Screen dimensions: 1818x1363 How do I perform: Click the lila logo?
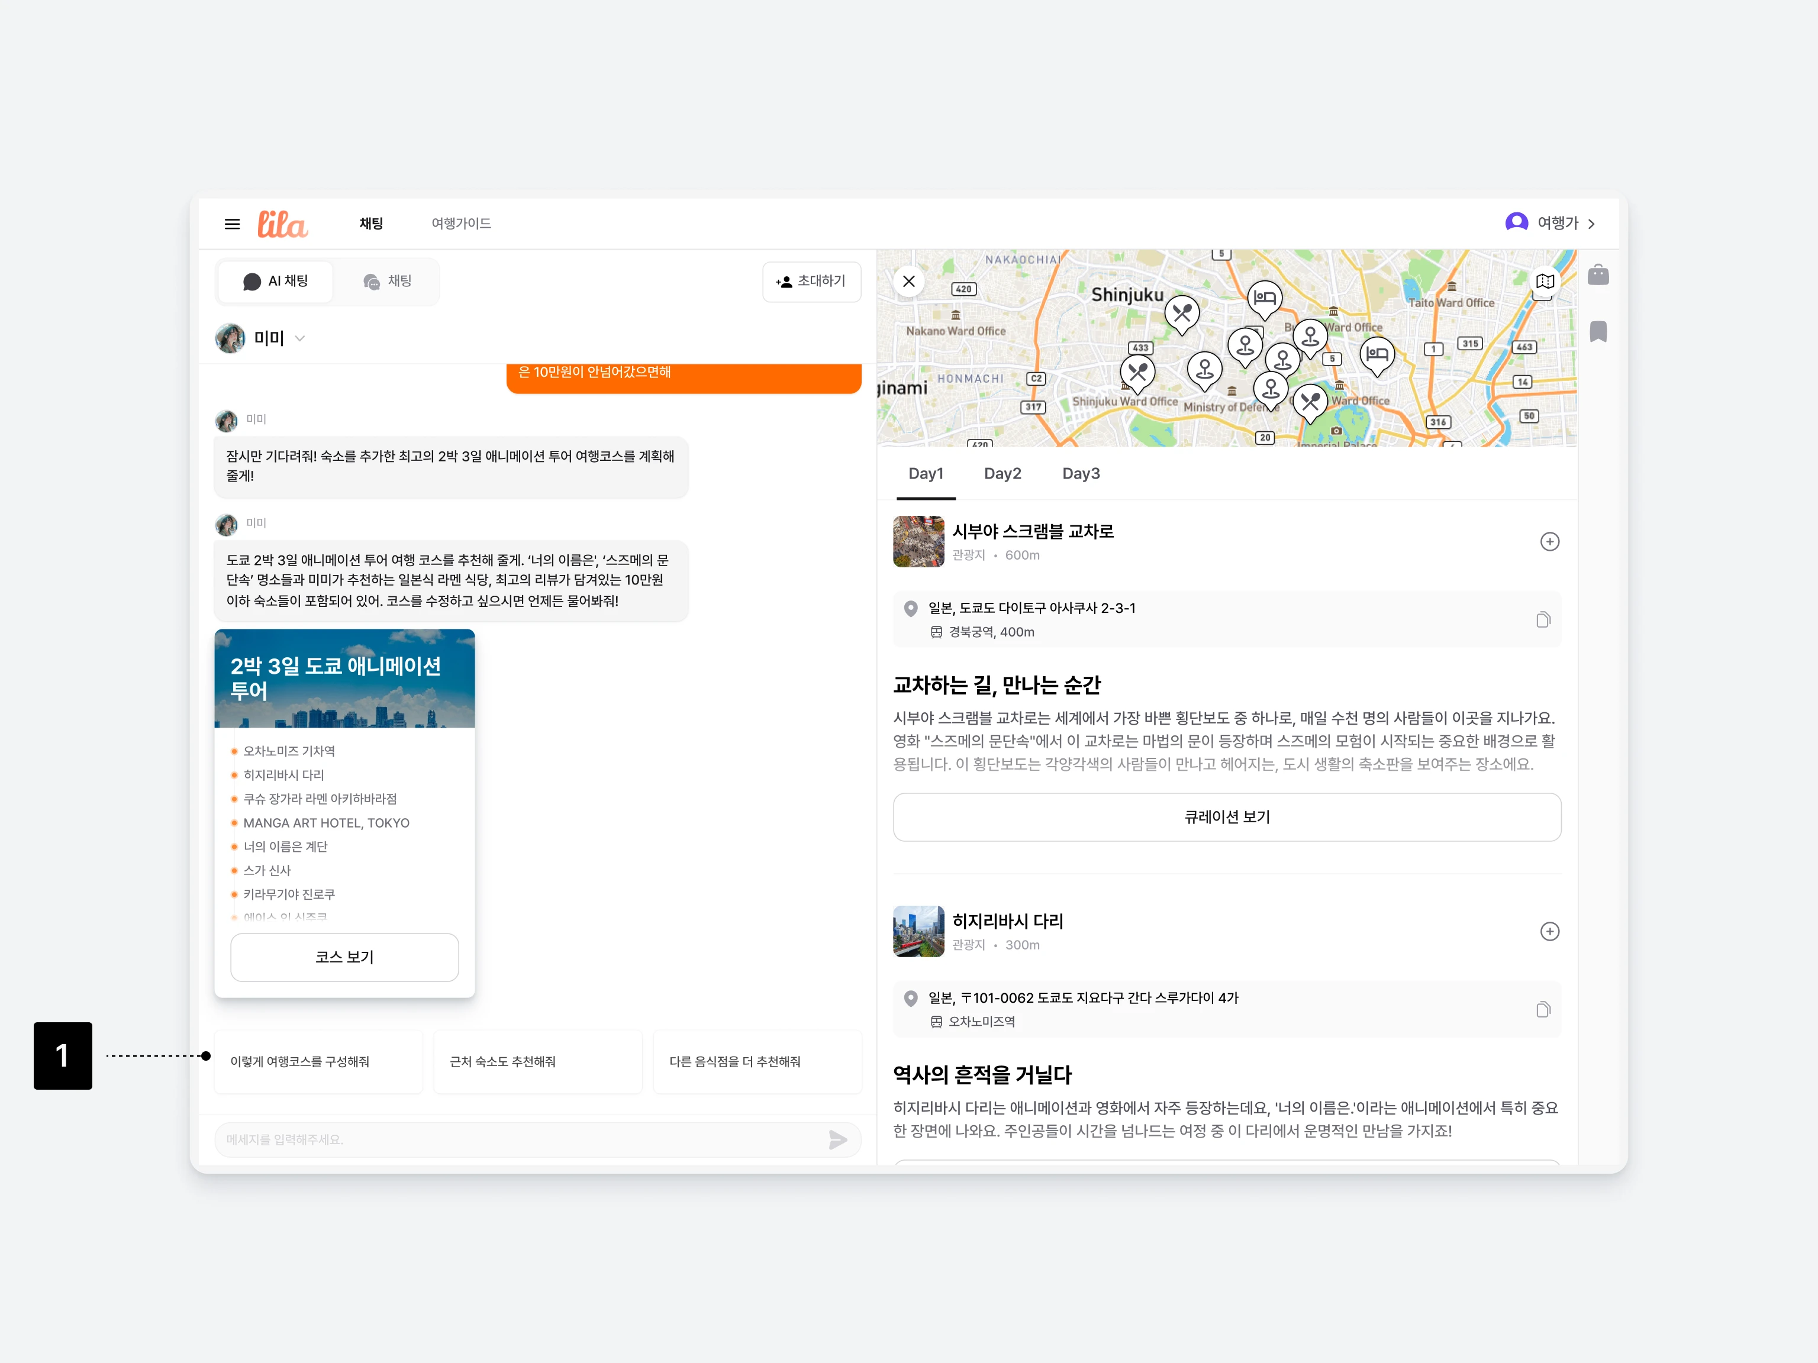click(x=282, y=224)
